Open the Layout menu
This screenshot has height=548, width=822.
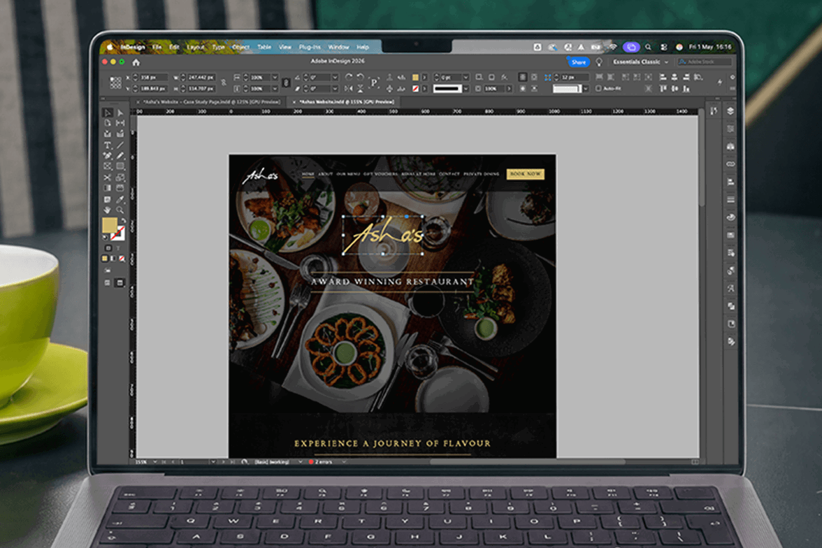[x=196, y=48]
